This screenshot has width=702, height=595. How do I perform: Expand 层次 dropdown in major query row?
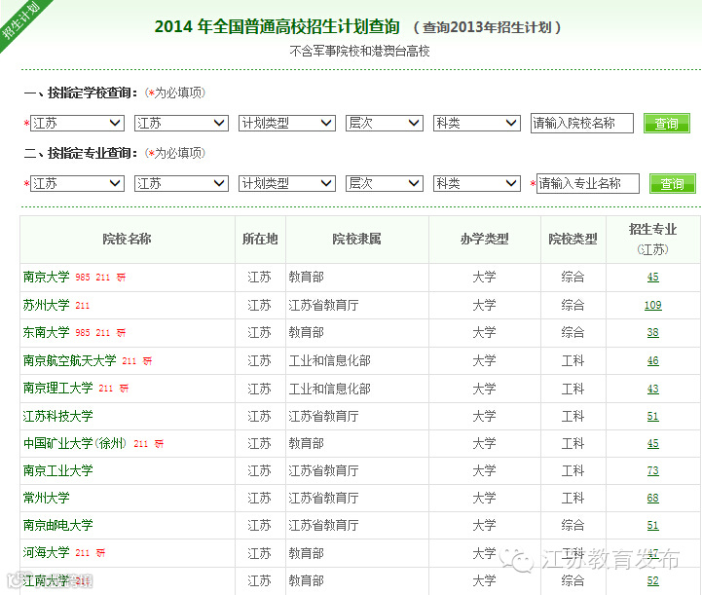coord(385,183)
